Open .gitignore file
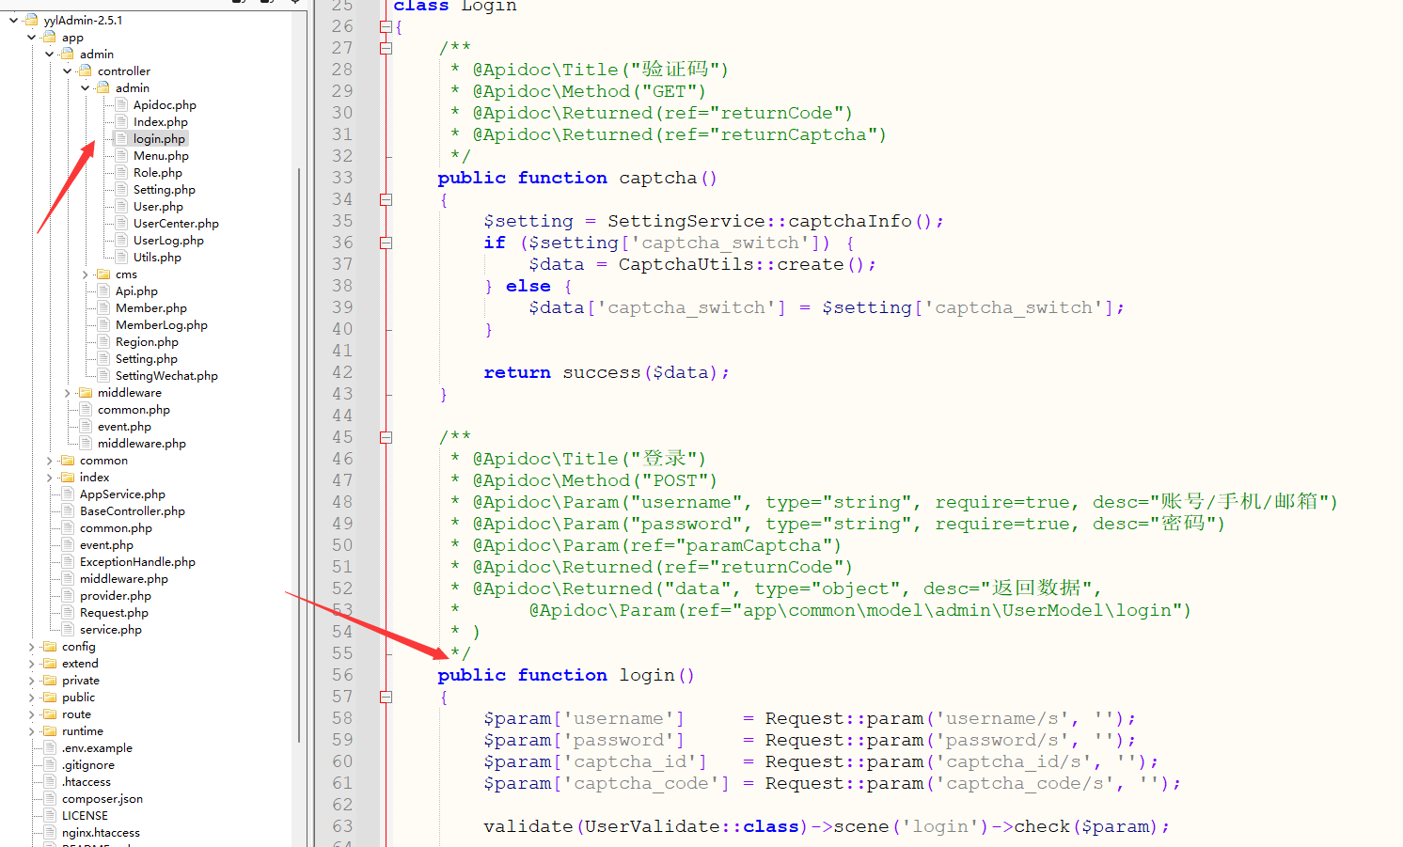The height and width of the screenshot is (847, 1403). 89,764
